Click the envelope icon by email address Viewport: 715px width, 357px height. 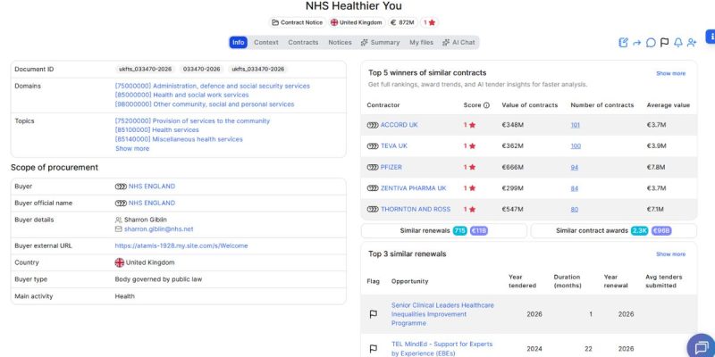pyautogui.click(x=119, y=229)
